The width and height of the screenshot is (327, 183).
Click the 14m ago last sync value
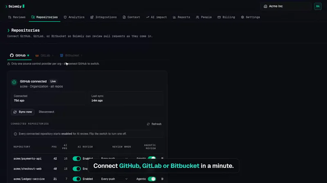pos(97,100)
